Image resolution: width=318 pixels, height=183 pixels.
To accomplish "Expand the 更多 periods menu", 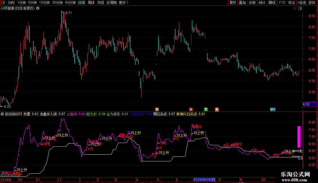I will click(124, 3).
